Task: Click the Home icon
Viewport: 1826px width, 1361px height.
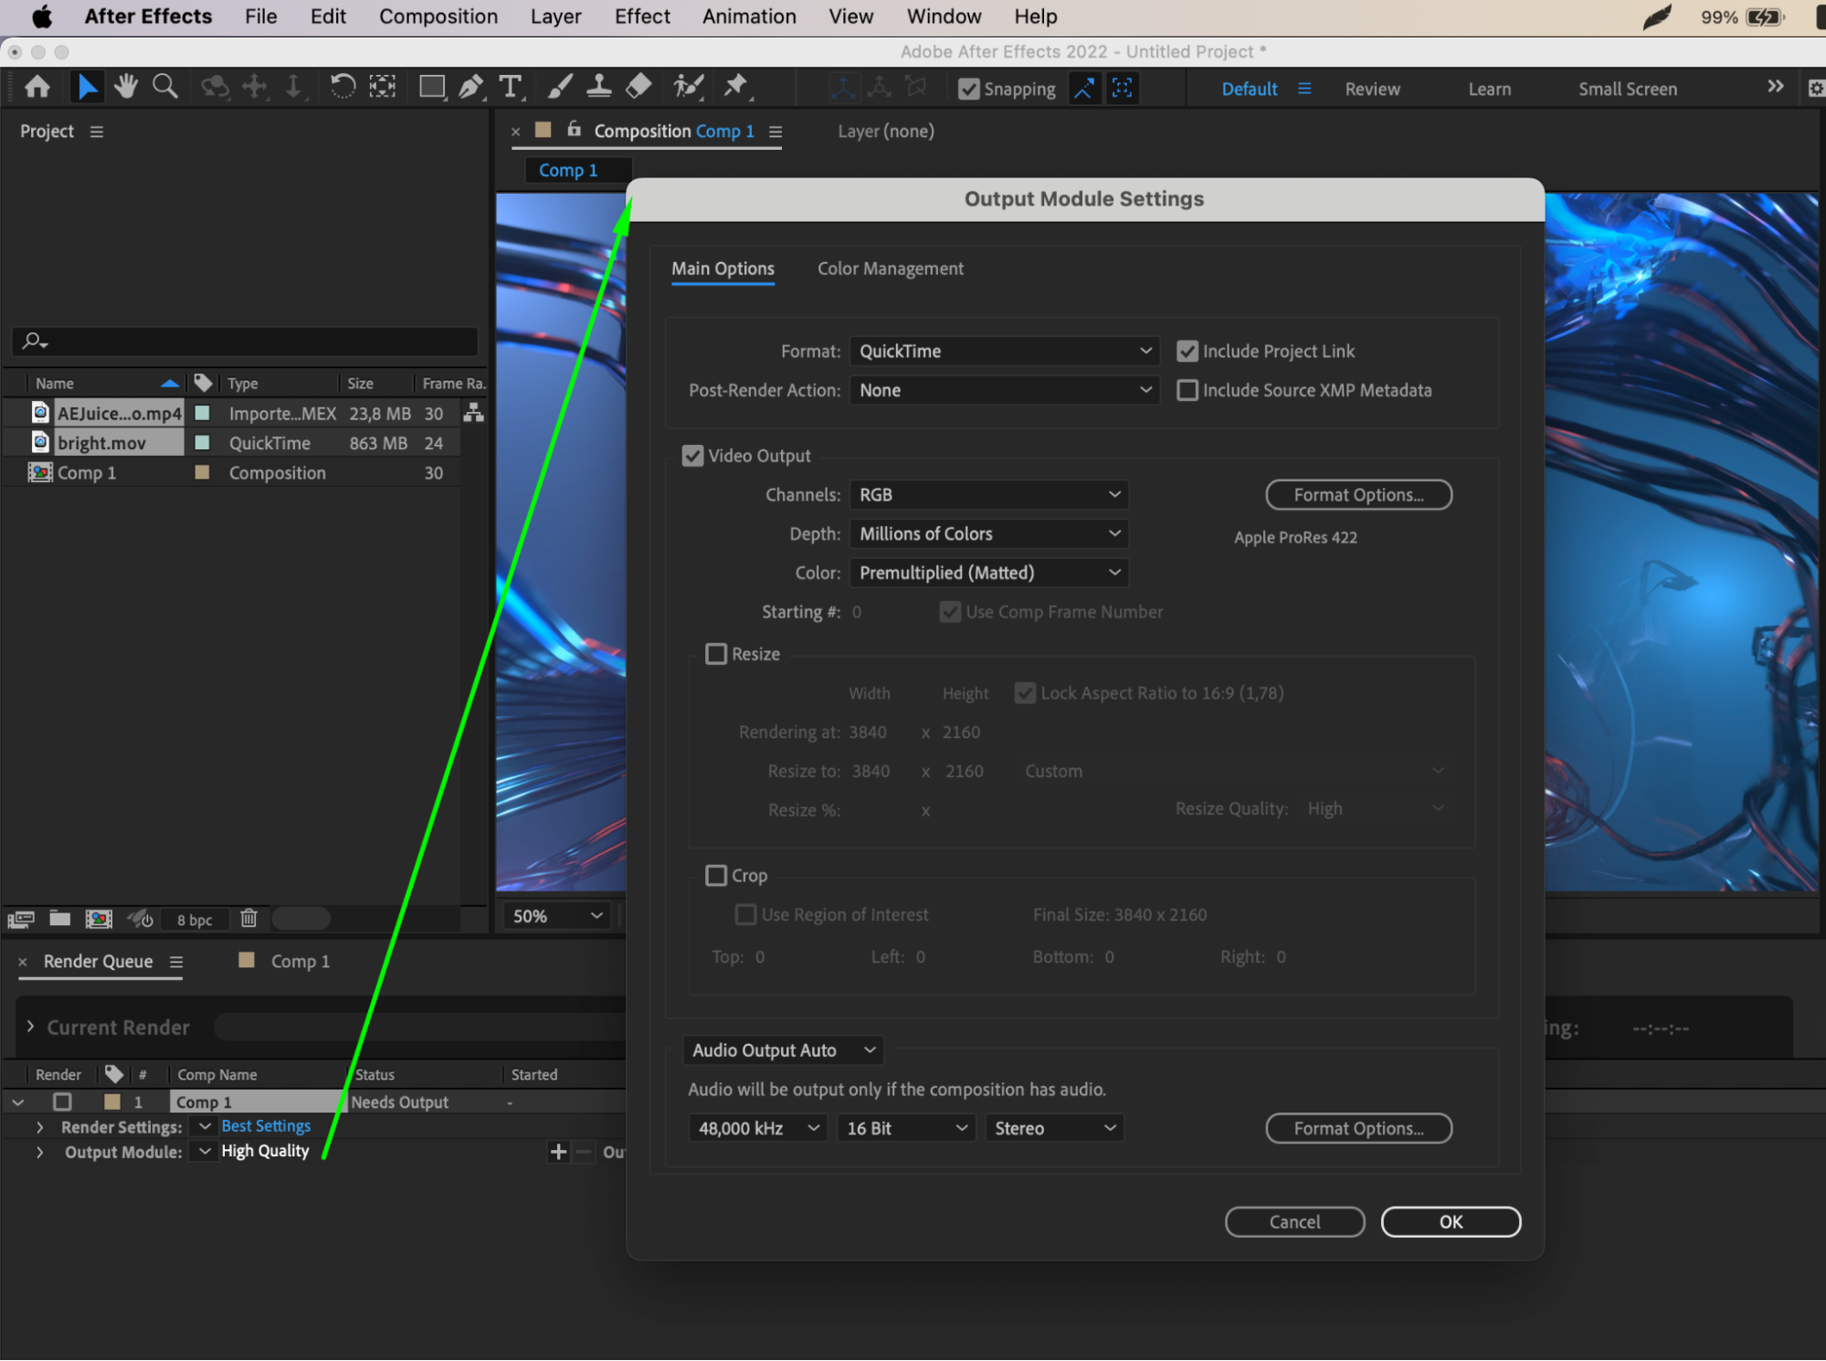Action: pyautogui.click(x=37, y=88)
